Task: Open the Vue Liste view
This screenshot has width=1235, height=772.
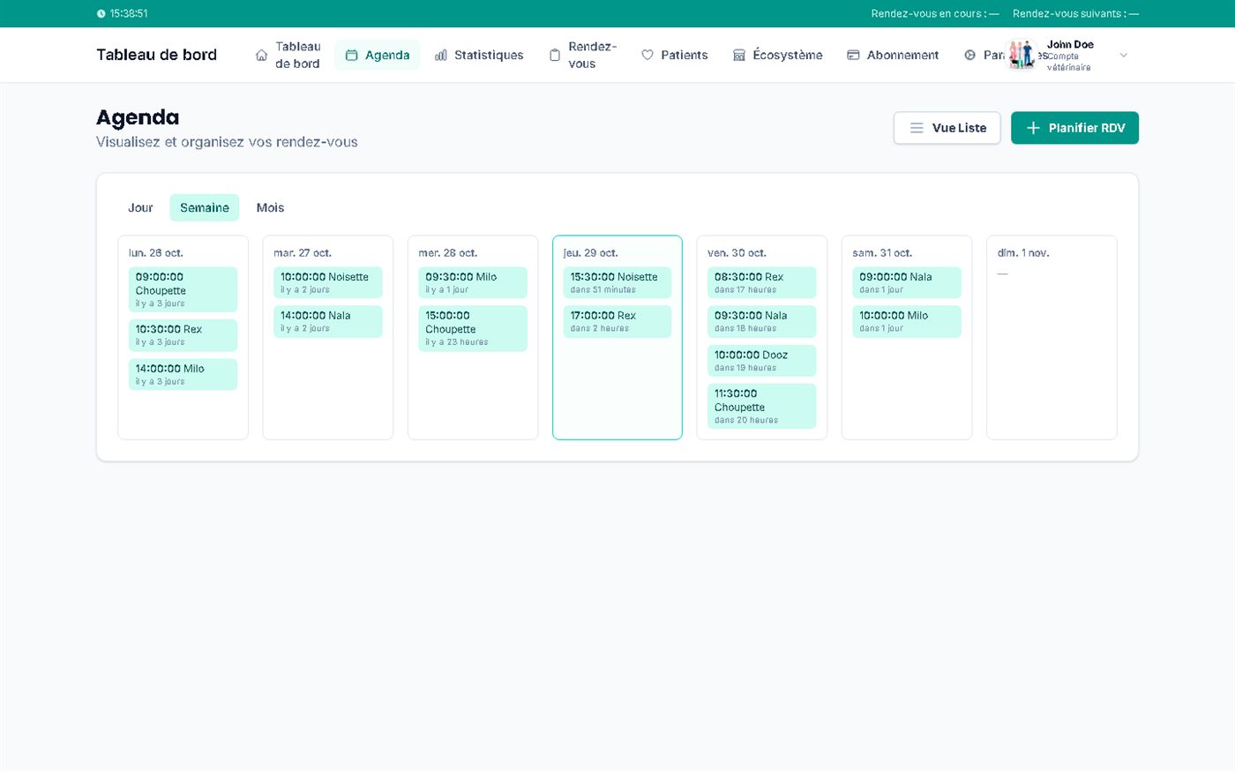Action: tap(947, 128)
